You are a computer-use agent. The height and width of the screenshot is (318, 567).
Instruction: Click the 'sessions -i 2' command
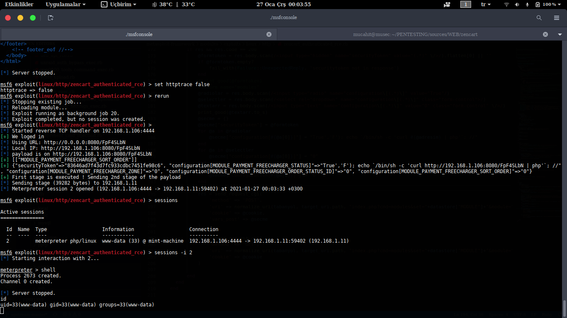point(174,253)
